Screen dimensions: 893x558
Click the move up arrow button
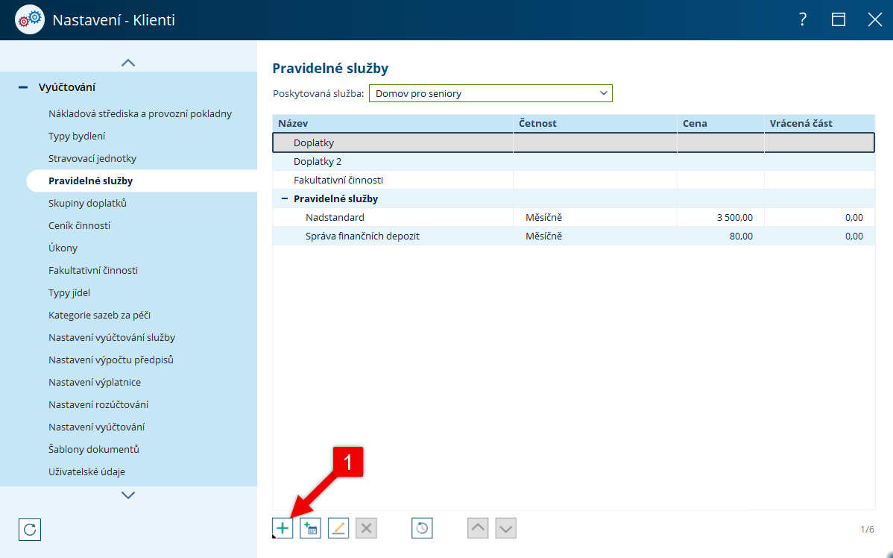[x=478, y=528]
